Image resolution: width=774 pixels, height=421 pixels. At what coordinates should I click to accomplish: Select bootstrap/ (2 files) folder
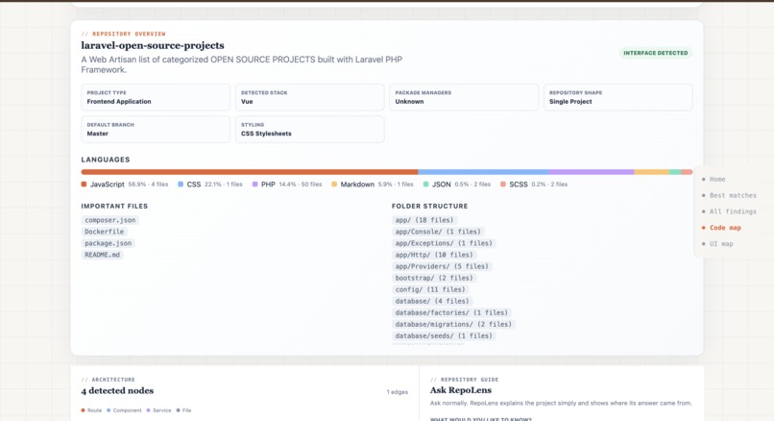click(x=434, y=278)
